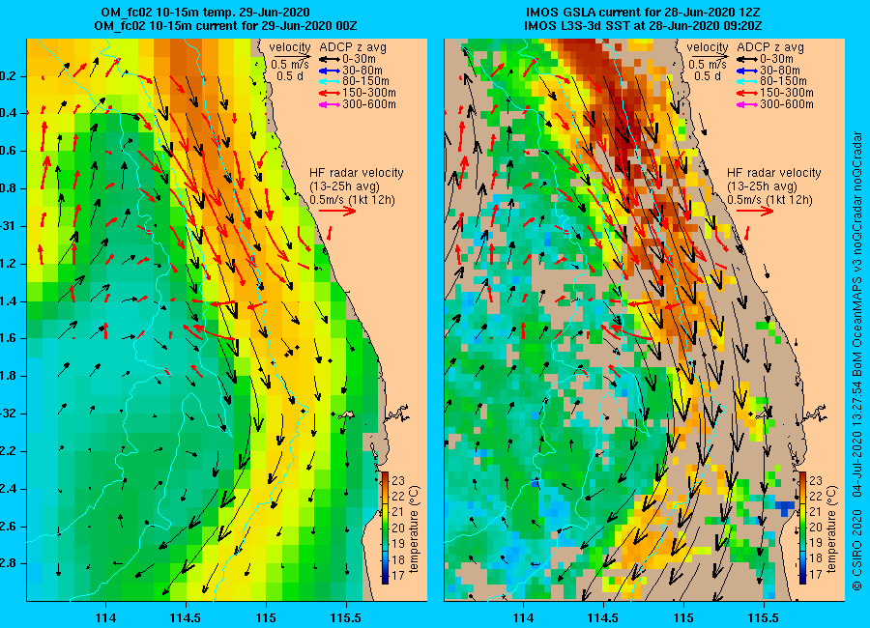The height and width of the screenshot is (628, 870).
Task: Click '20' on the right map color bar
Action: pos(816,528)
